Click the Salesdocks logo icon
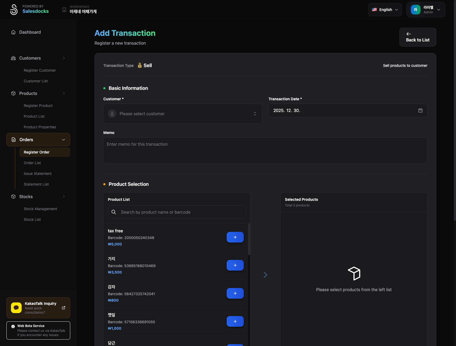 [x=14, y=9]
